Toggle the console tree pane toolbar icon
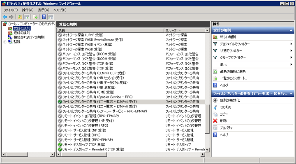296x164 pixels. (27, 17)
